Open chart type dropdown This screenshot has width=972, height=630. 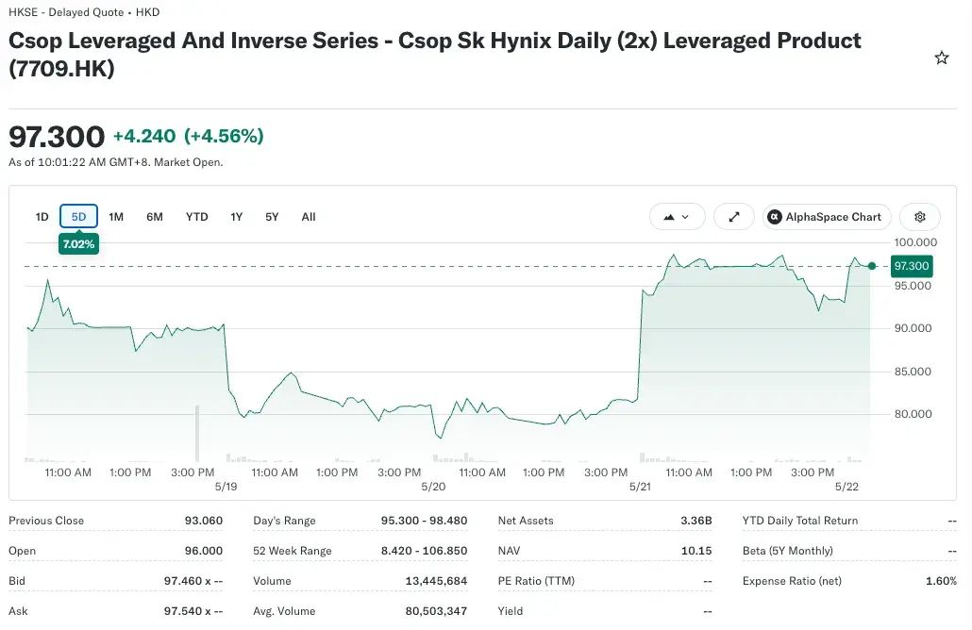tap(677, 217)
